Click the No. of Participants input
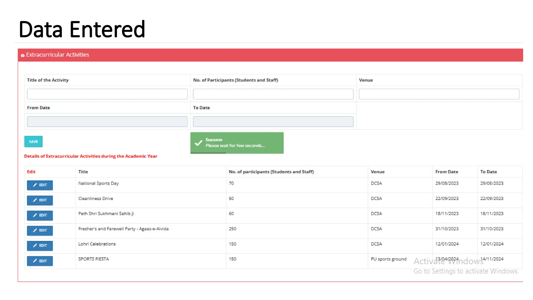The height and width of the screenshot is (300, 533). pos(273,94)
